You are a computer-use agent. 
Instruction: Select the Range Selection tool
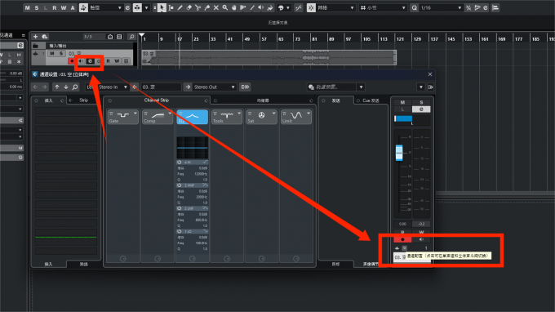(171, 7)
